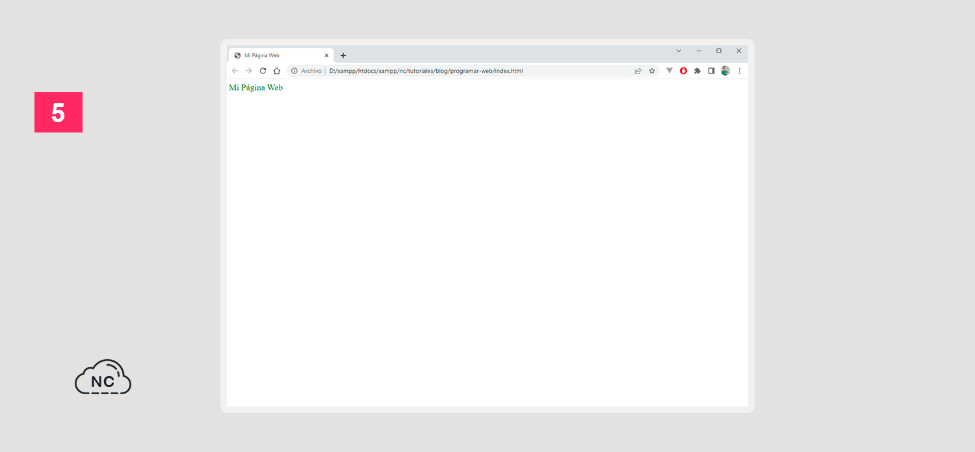The width and height of the screenshot is (975, 452).
Task: Close the Chrome window
Action: 739,51
